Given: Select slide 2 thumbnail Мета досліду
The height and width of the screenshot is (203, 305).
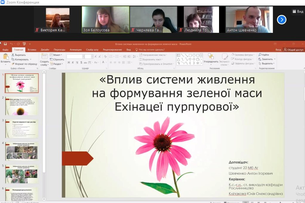Looking at the screenshot, I should [x=21, y=106].
